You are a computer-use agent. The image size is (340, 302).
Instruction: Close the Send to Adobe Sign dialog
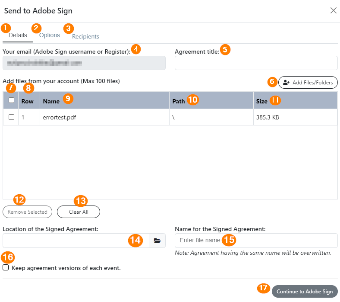(333, 10)
